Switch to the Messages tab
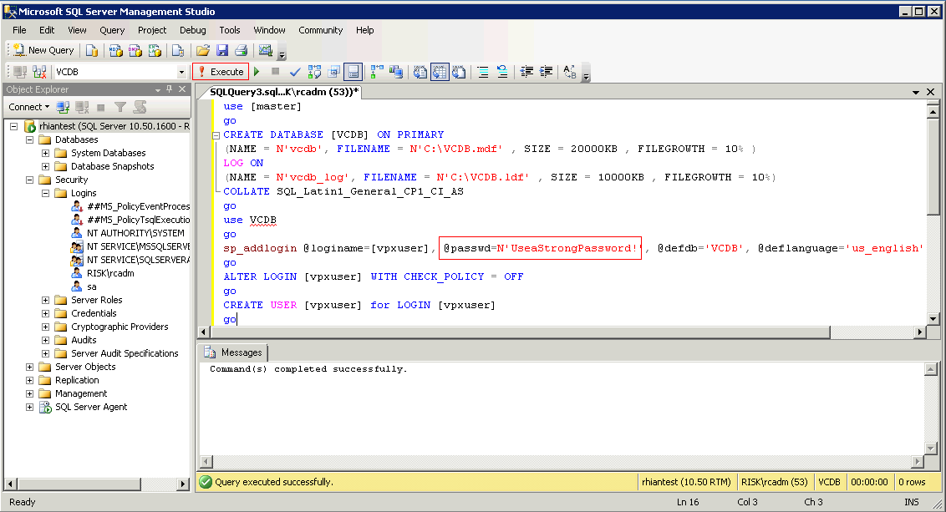Viewport: 946px width, 512px height. tap(234, 352)
